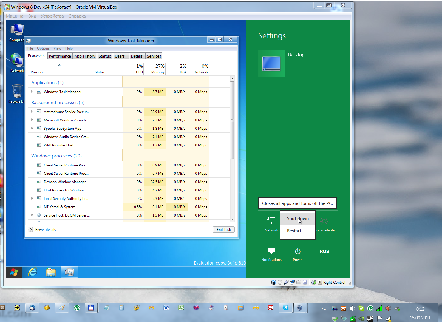Open Microsoft Word from the host taskbar

pos(166,308)
